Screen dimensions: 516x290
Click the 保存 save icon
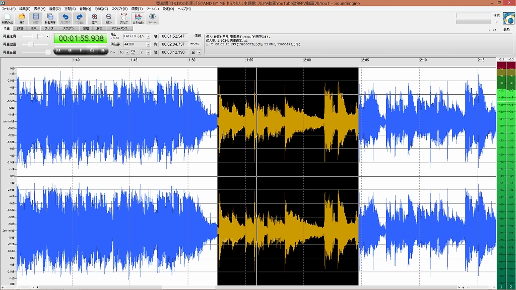[36, 19]
